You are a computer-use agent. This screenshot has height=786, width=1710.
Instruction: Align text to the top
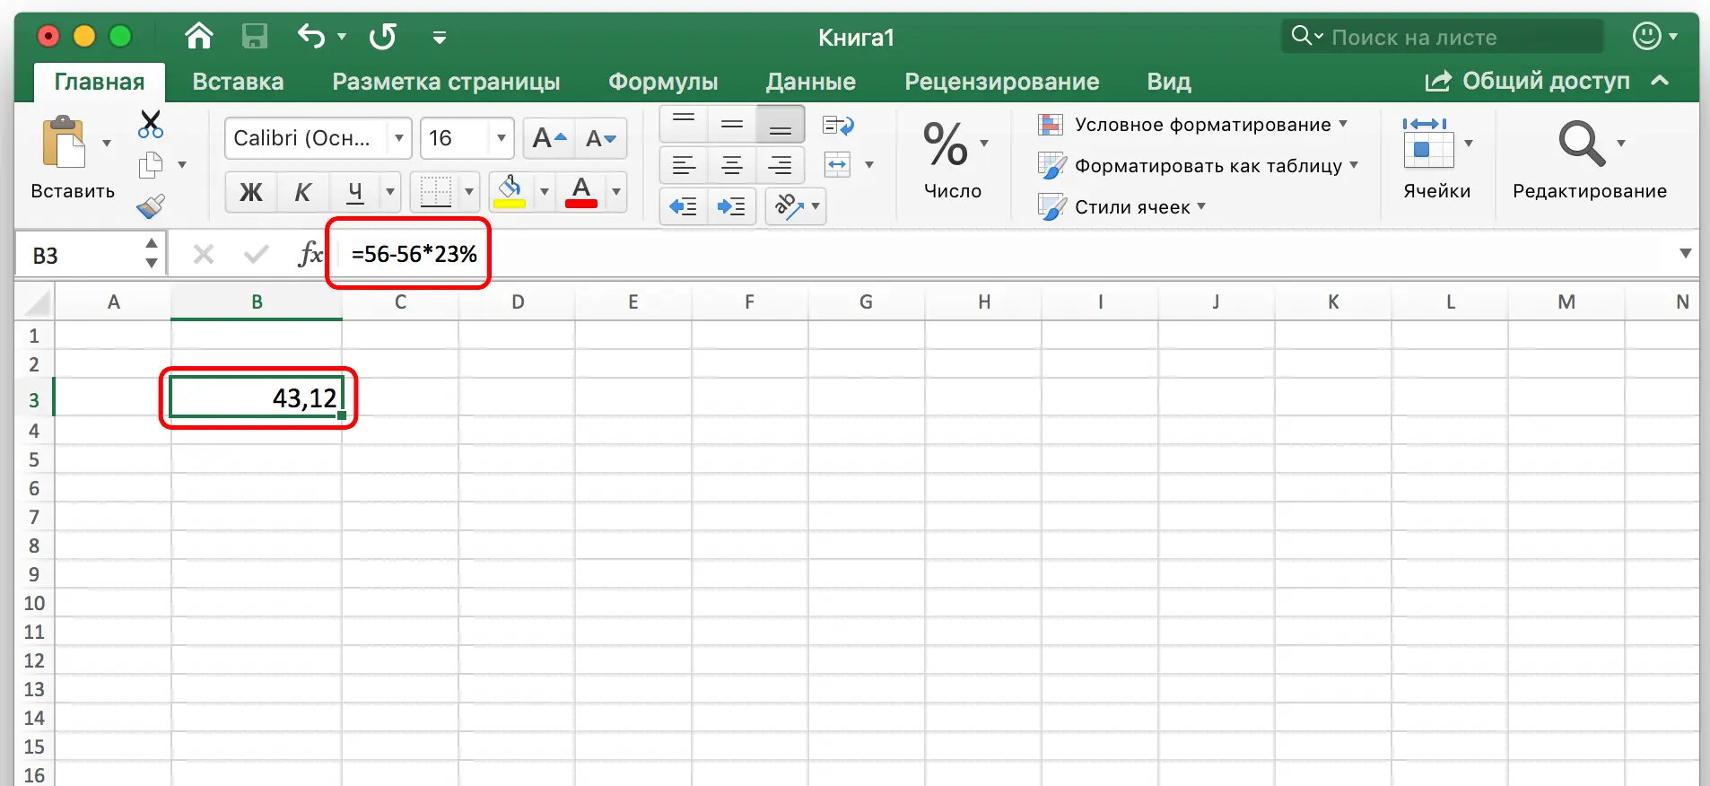[684, 125]
